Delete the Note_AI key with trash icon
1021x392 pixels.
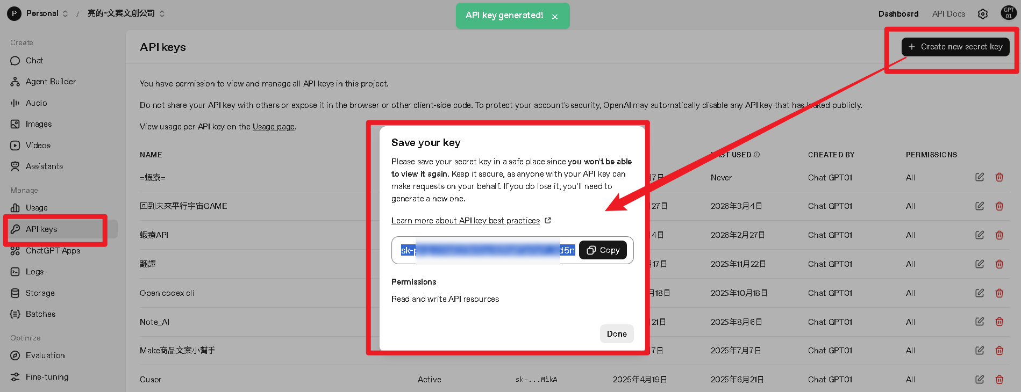pos(999,322)
